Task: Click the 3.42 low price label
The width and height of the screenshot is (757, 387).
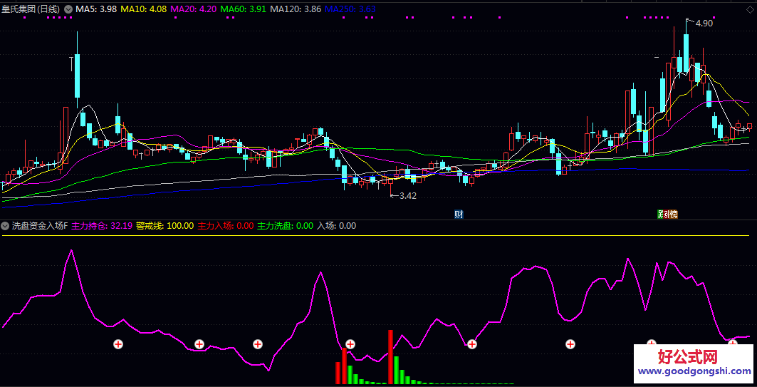Action: [x=407, y=195]
